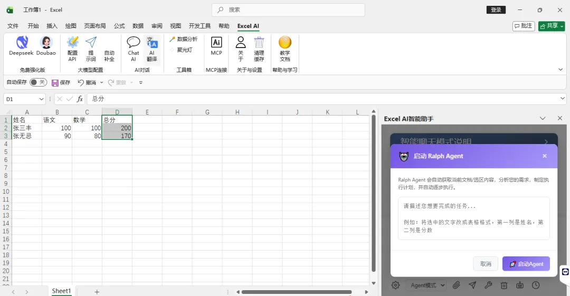Open the undo history dropdown arrow
Screen dimensions: 570x296
tap(102, 83)
